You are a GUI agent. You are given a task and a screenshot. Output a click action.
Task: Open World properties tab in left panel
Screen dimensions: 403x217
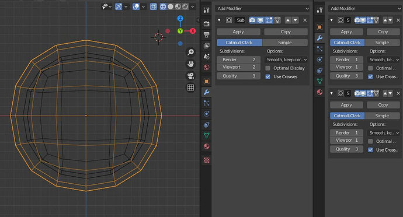206,67
